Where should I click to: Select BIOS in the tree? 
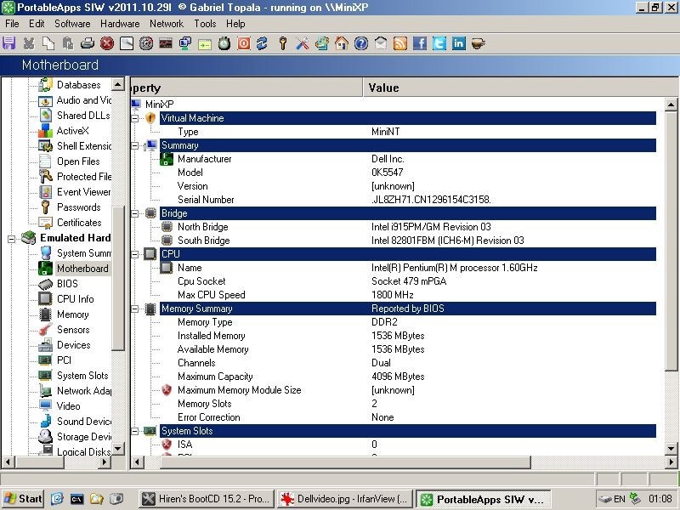point(67,284)
